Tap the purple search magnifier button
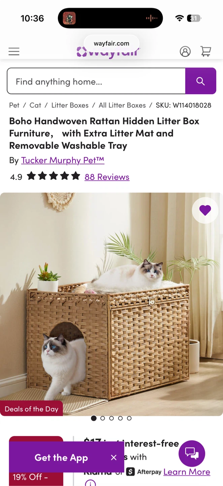 point(200,81)
